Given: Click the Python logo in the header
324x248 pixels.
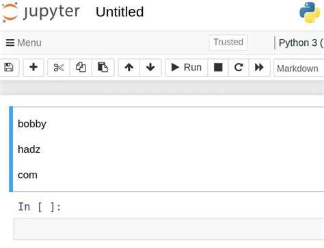Looking at the screenshot, I should click(310, 12).
